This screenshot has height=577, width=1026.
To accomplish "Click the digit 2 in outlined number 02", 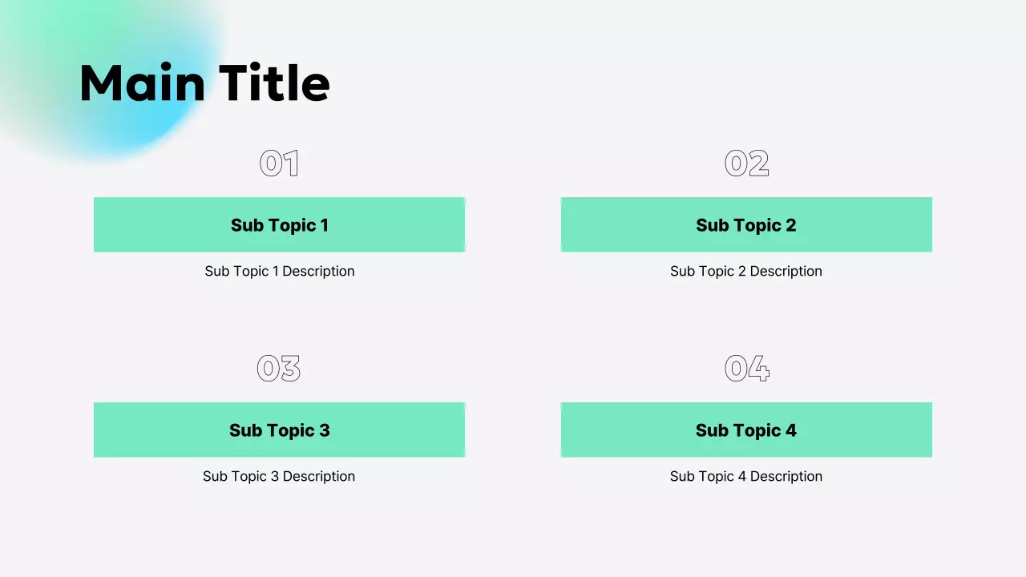I will point(758,163).
